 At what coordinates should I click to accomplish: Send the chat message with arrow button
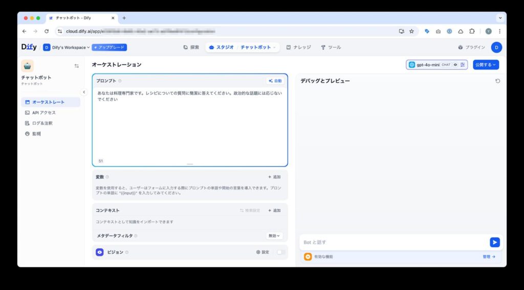coord(495,243)
